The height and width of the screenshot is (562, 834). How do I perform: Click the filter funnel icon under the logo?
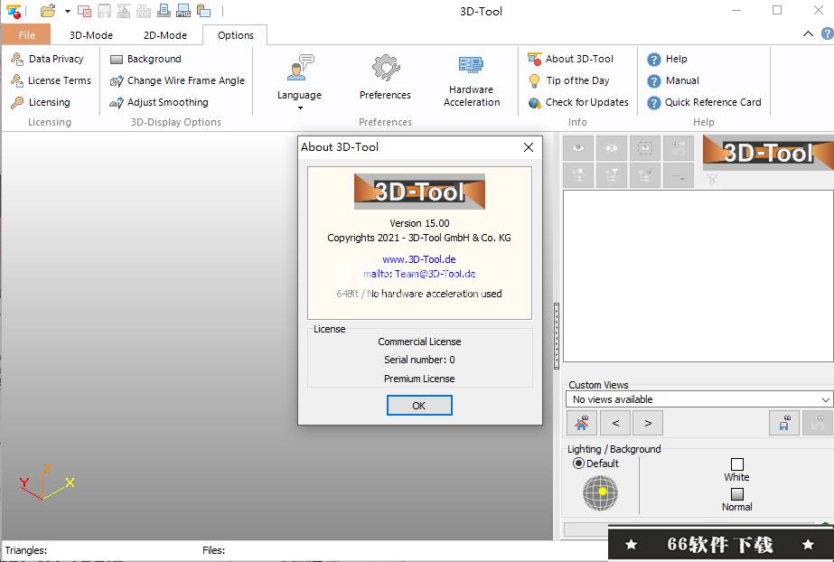pos(712,179)
